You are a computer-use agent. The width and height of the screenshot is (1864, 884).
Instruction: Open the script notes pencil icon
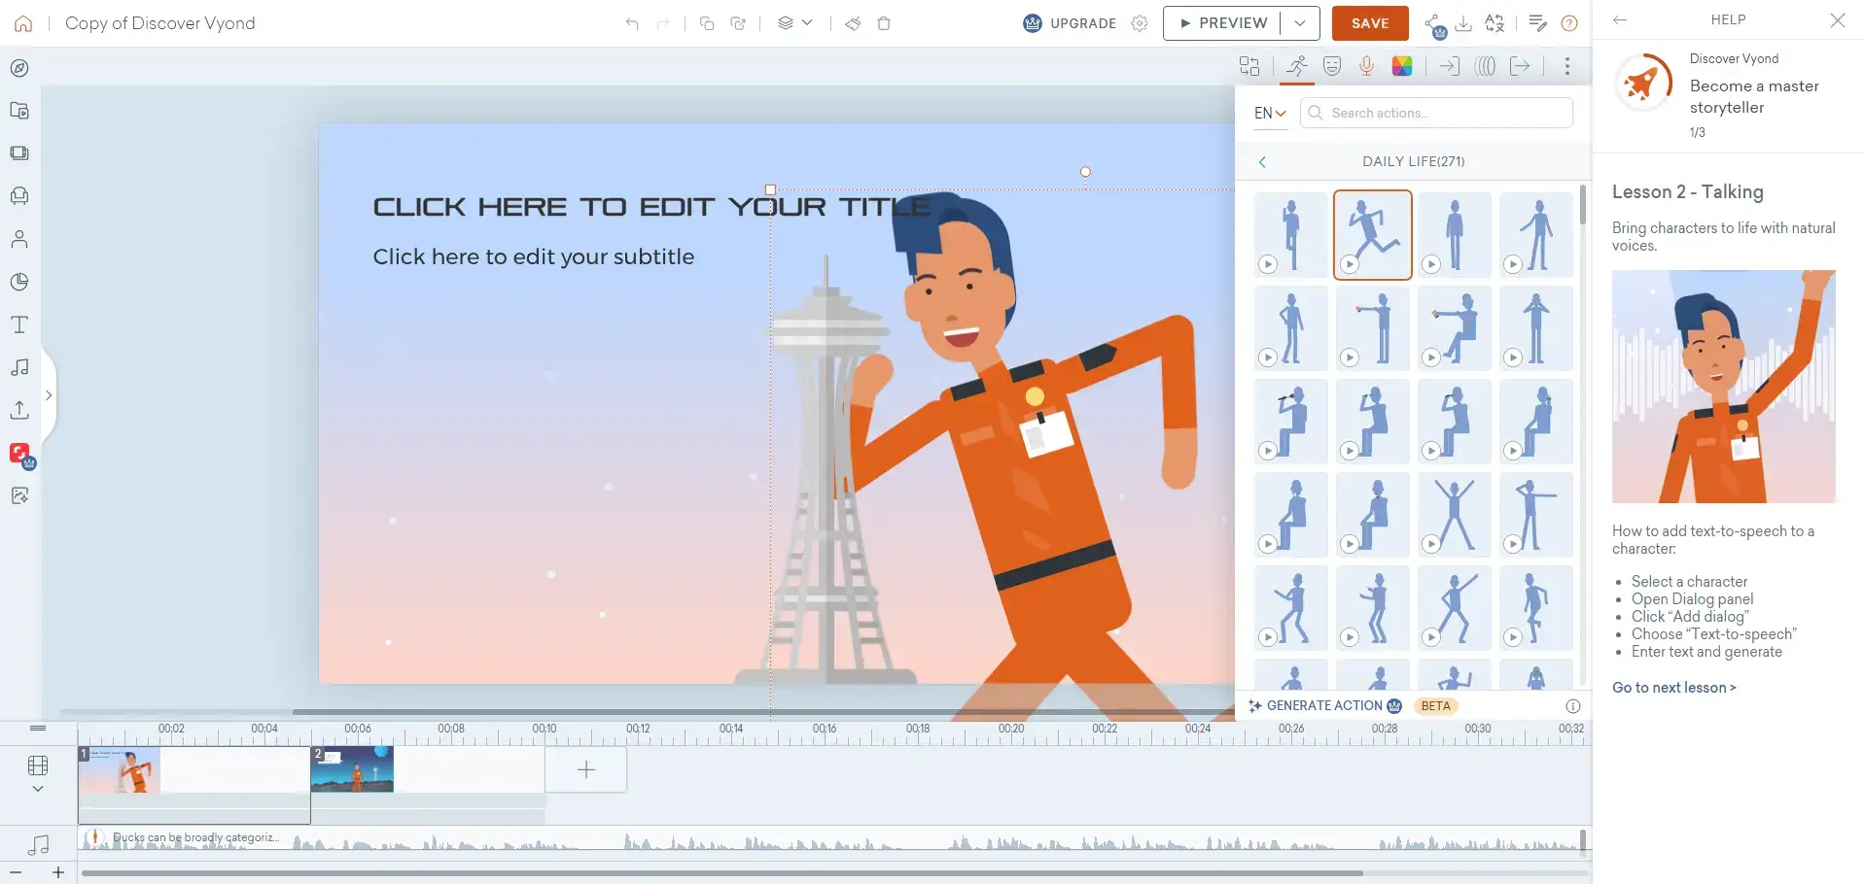point(1538,23)
